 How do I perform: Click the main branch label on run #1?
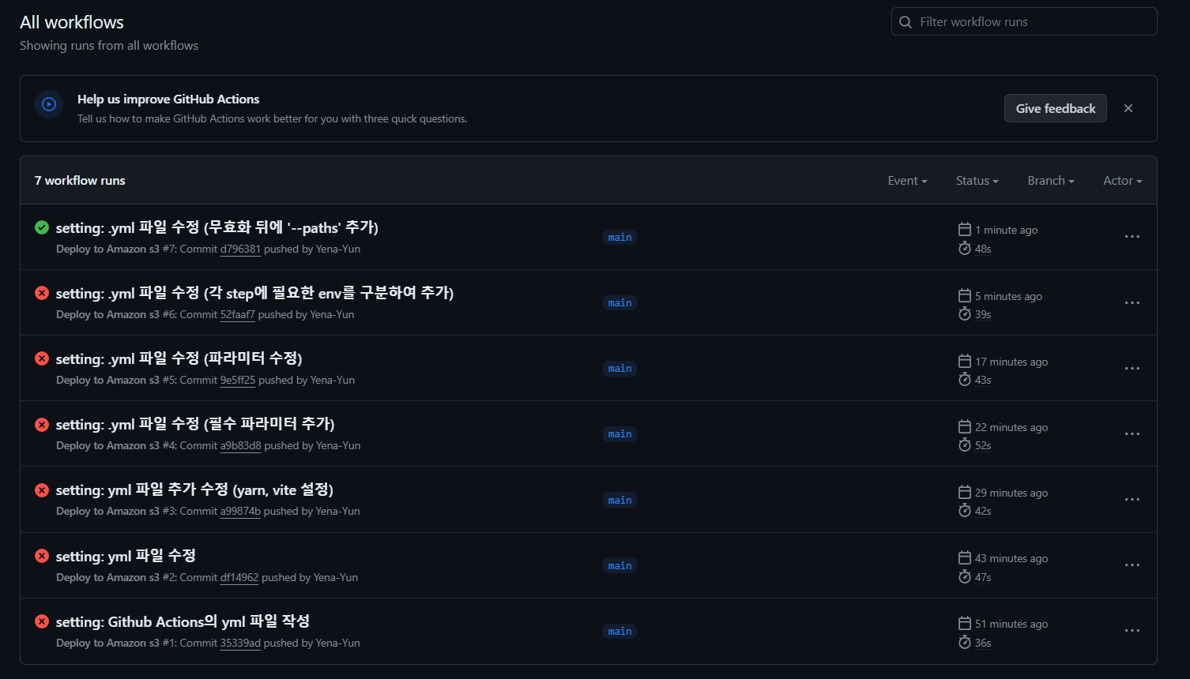[x=619, y=631]
